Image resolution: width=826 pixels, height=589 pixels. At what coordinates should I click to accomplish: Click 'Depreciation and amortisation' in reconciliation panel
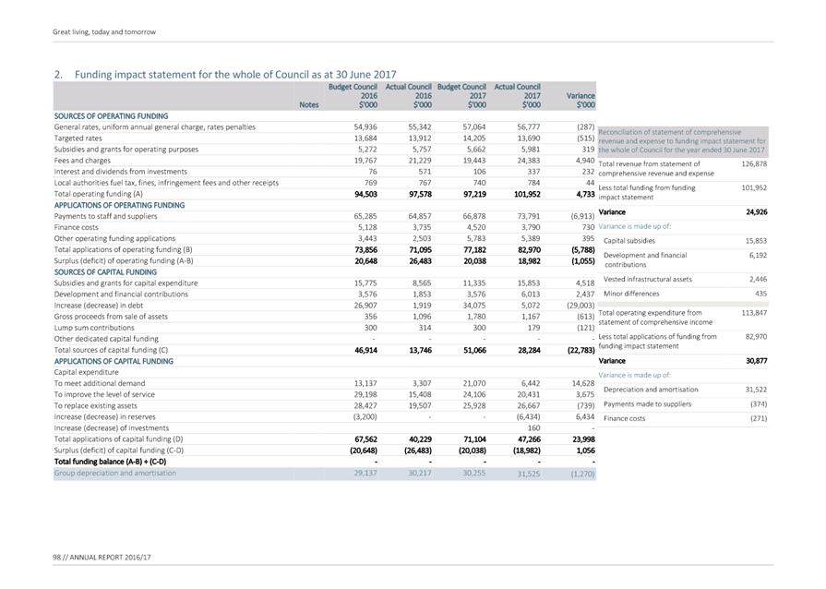(651, 390)
